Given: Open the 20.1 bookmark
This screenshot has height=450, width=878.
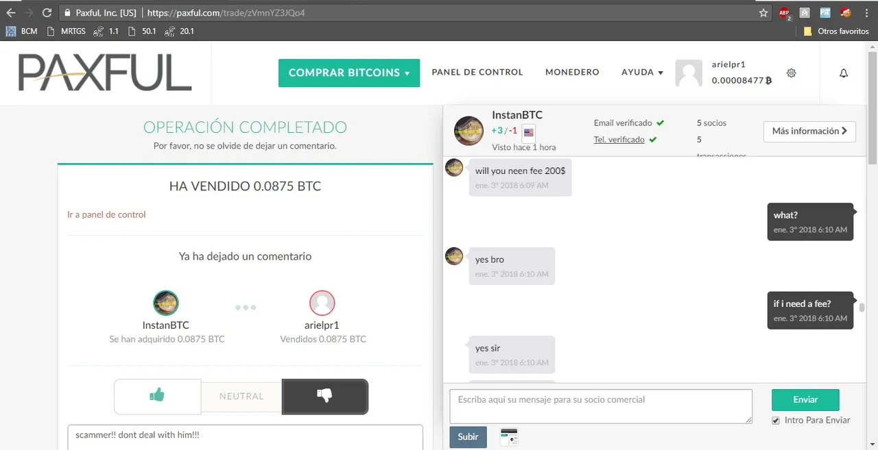Looking at the screenshot, I should point(180,31).
